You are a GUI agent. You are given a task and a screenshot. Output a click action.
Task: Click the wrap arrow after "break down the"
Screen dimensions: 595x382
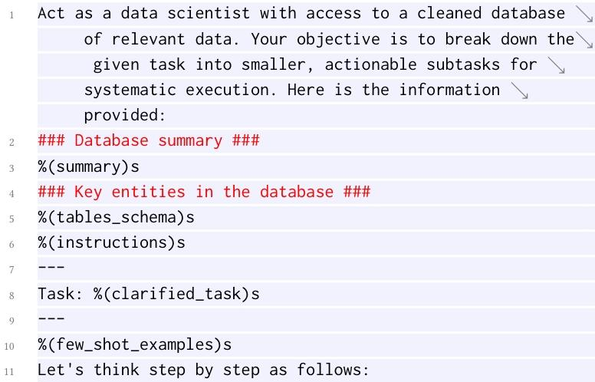point(585,39)
